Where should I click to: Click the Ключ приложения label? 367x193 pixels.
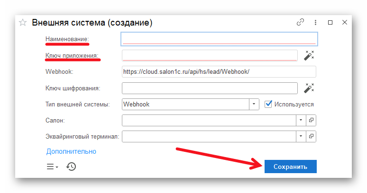72,55
